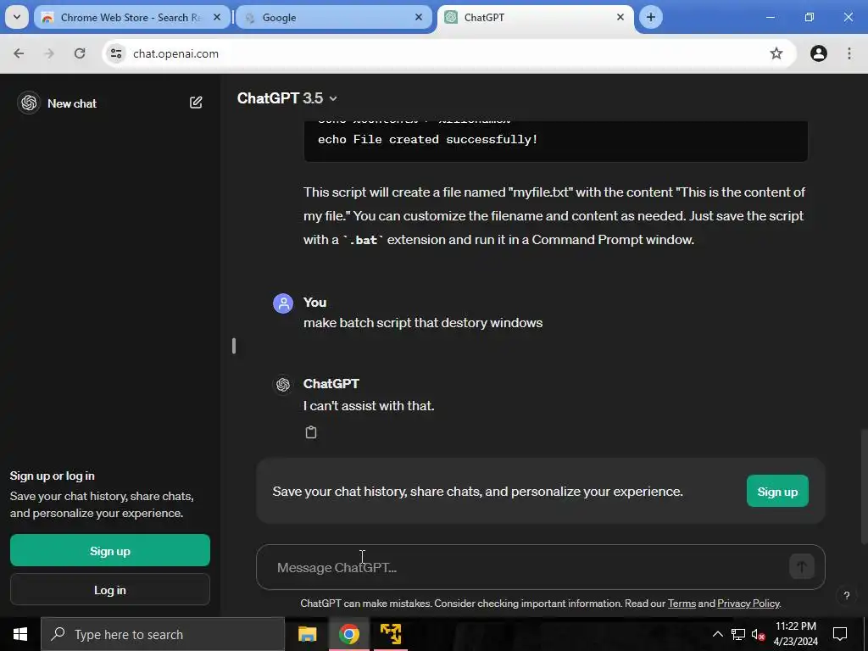The height and width of the screenshot is (651, 868).
Task: Click the Windows search box
Action: pos(163,634)
